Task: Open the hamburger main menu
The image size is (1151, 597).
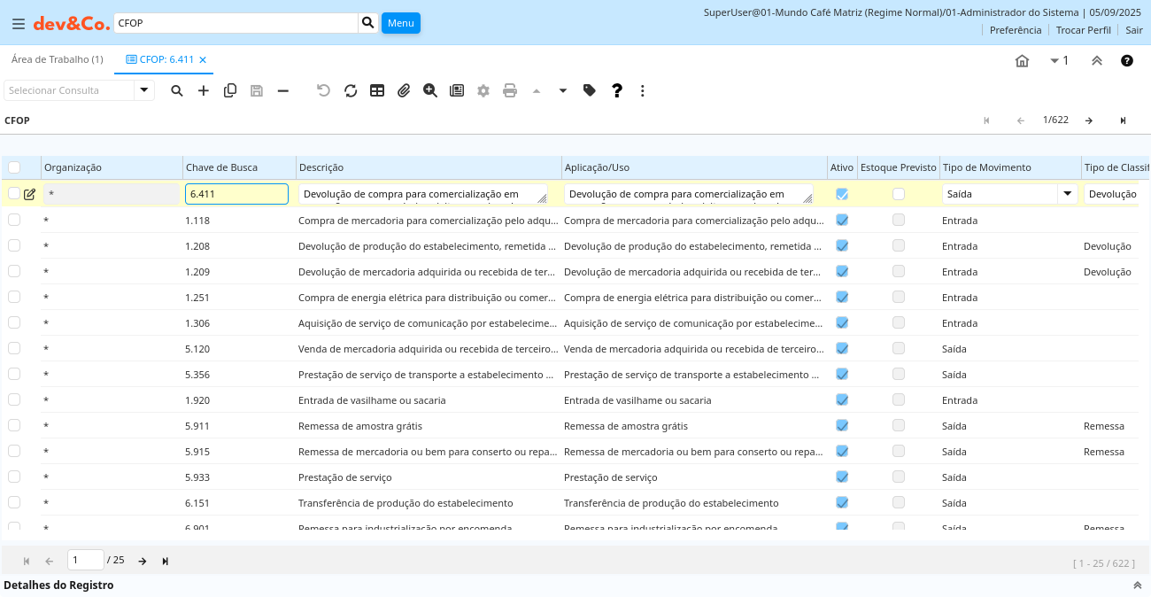Action: 19,24
